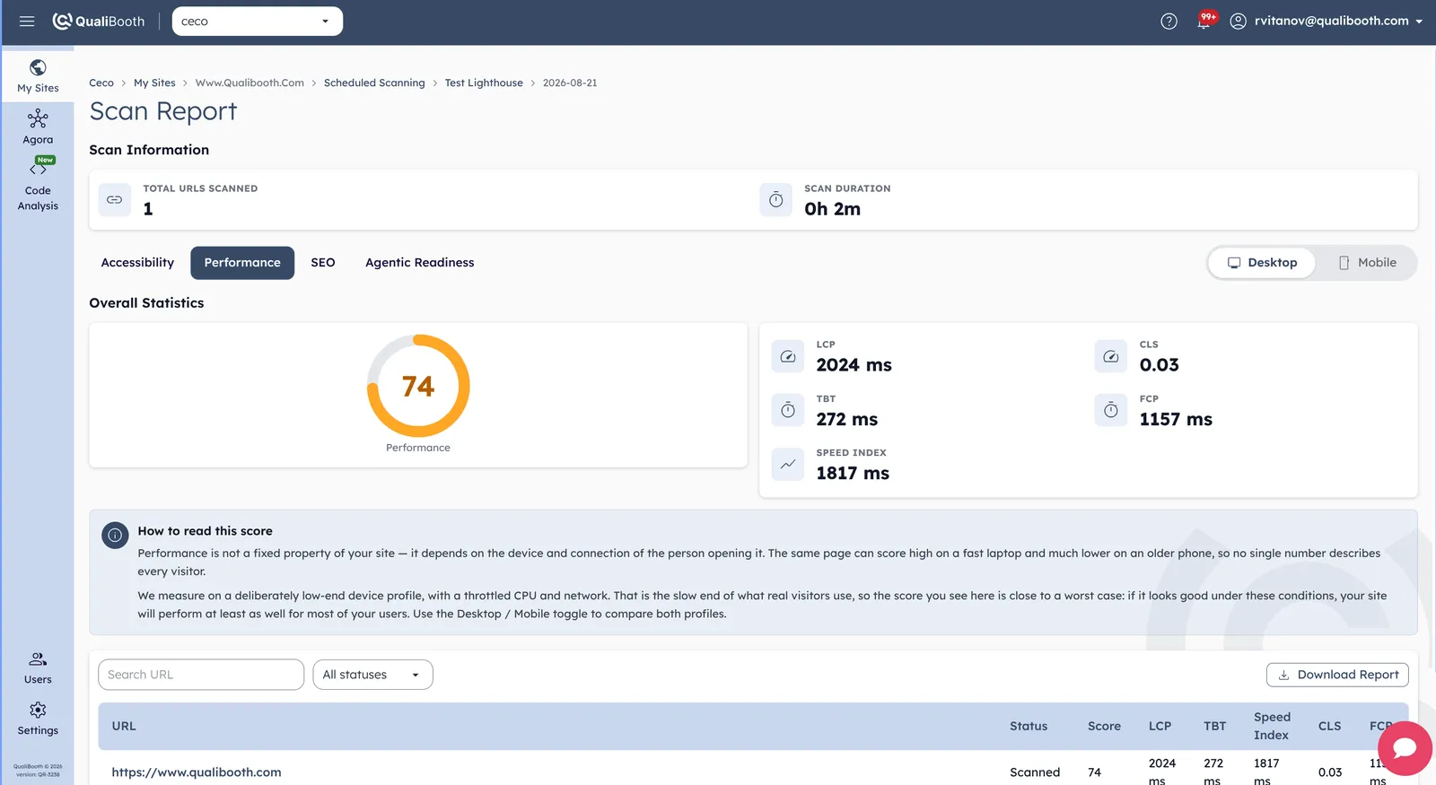1436x785 pixels.
Task: Click the CLS gauge icon
Action: [x=1110, y=356]
